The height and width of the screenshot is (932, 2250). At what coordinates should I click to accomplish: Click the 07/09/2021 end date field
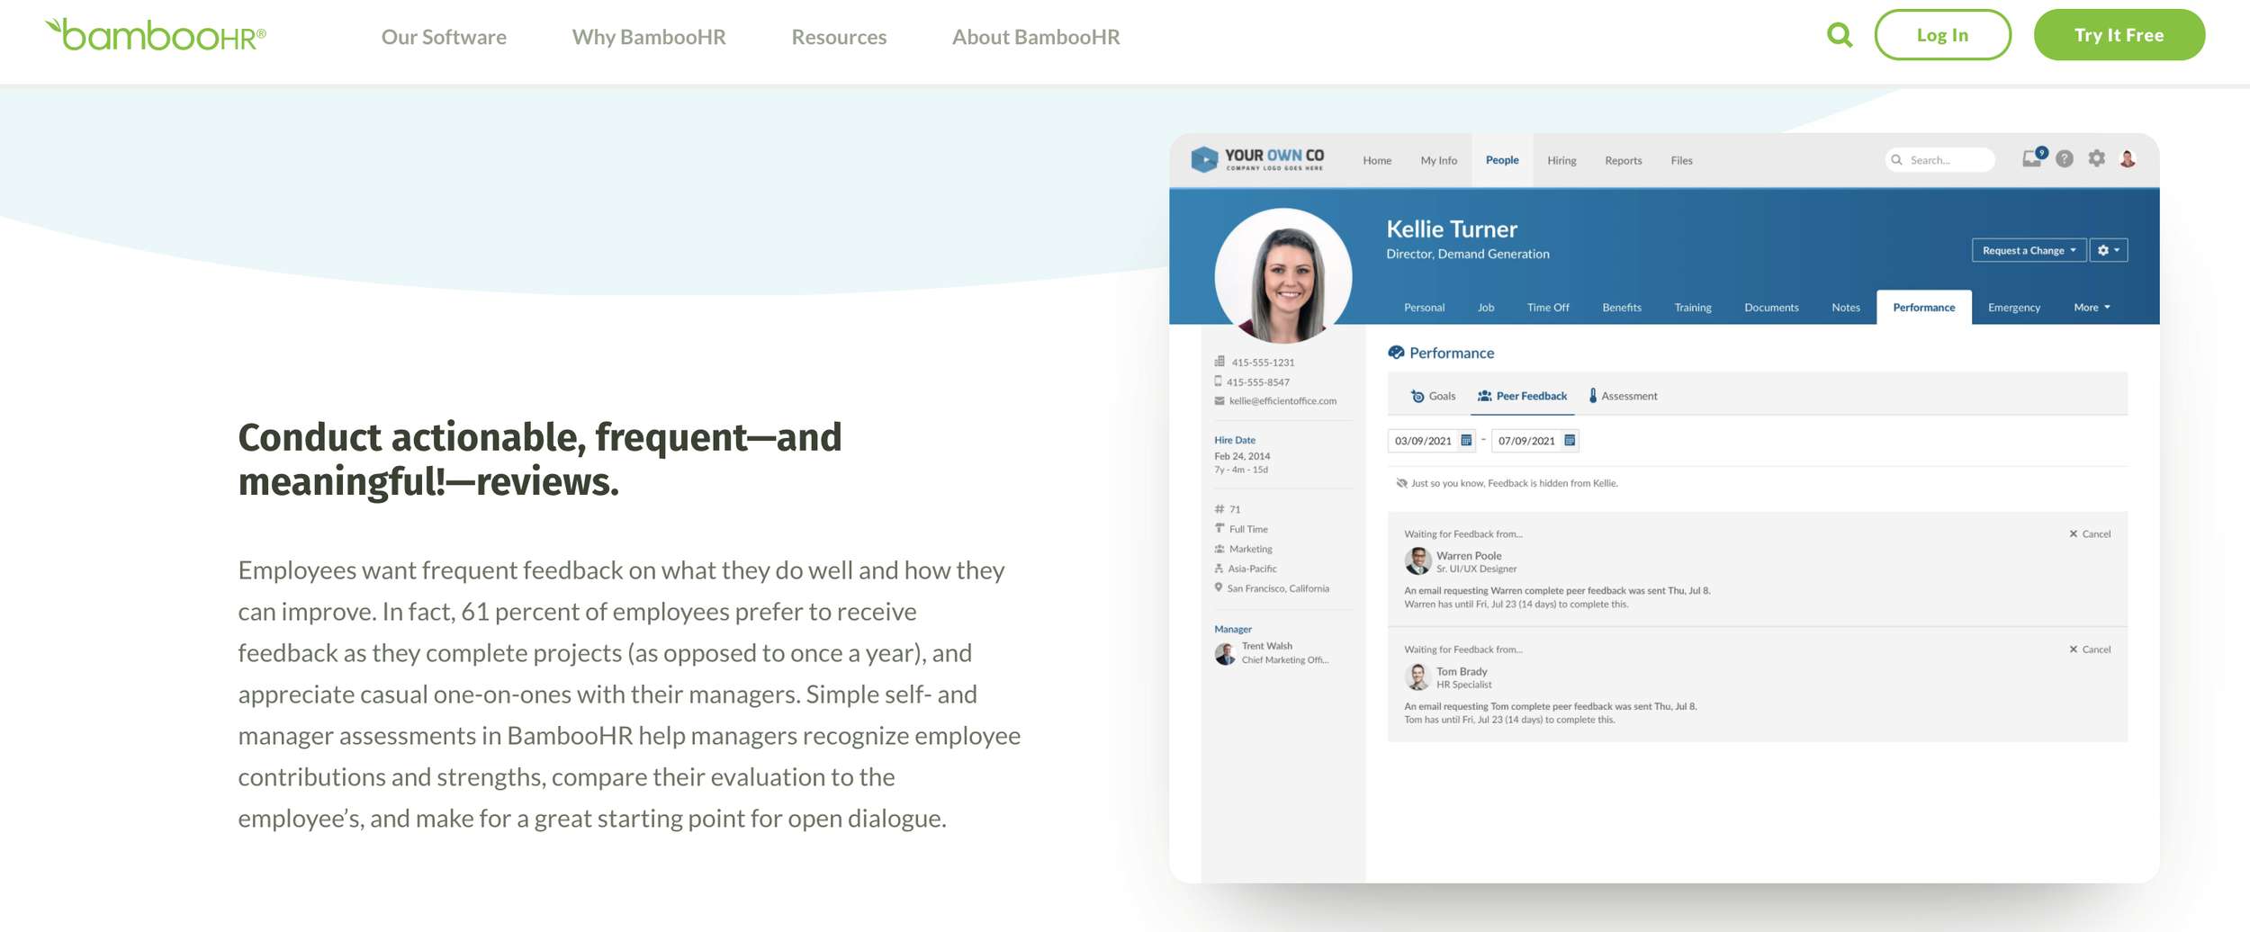1535,441
